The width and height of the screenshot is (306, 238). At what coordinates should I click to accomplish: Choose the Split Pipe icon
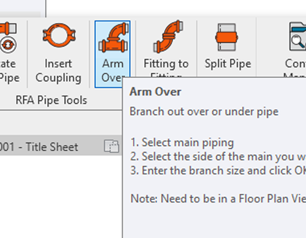(227, 37)
